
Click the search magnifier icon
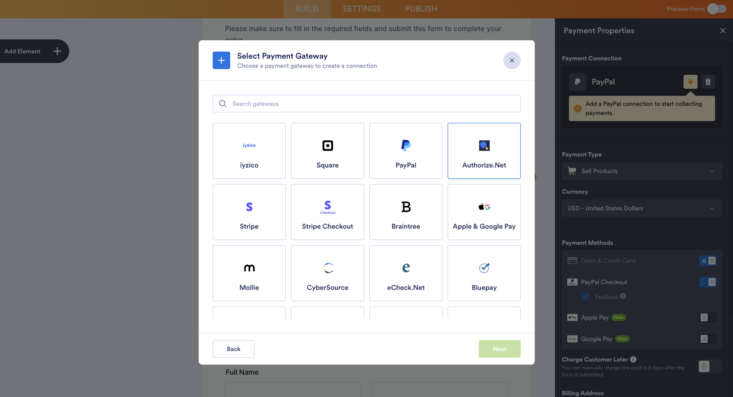tap(223, 104)
